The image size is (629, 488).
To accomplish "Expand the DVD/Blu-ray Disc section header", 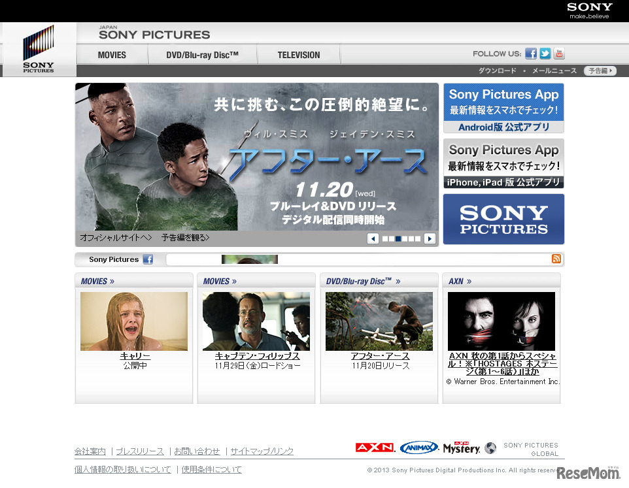I will click(x=363, y=282).
